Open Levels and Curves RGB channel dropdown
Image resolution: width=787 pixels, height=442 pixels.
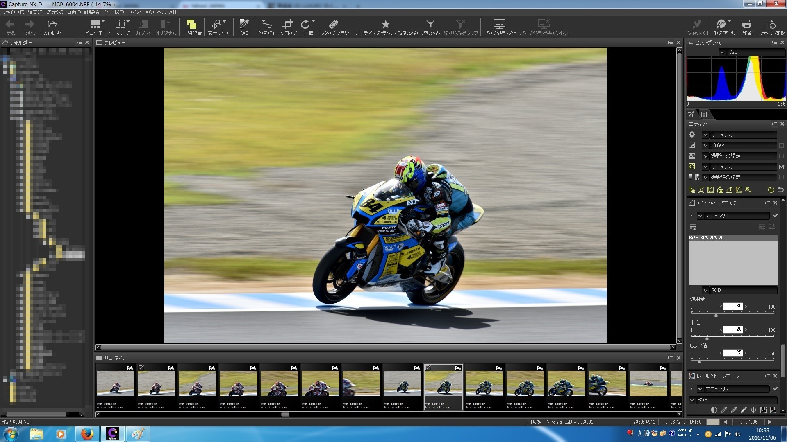click(x=733, y=400)
